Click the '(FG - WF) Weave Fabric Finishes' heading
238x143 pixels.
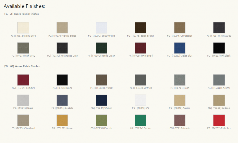click(x=22, y=66)
